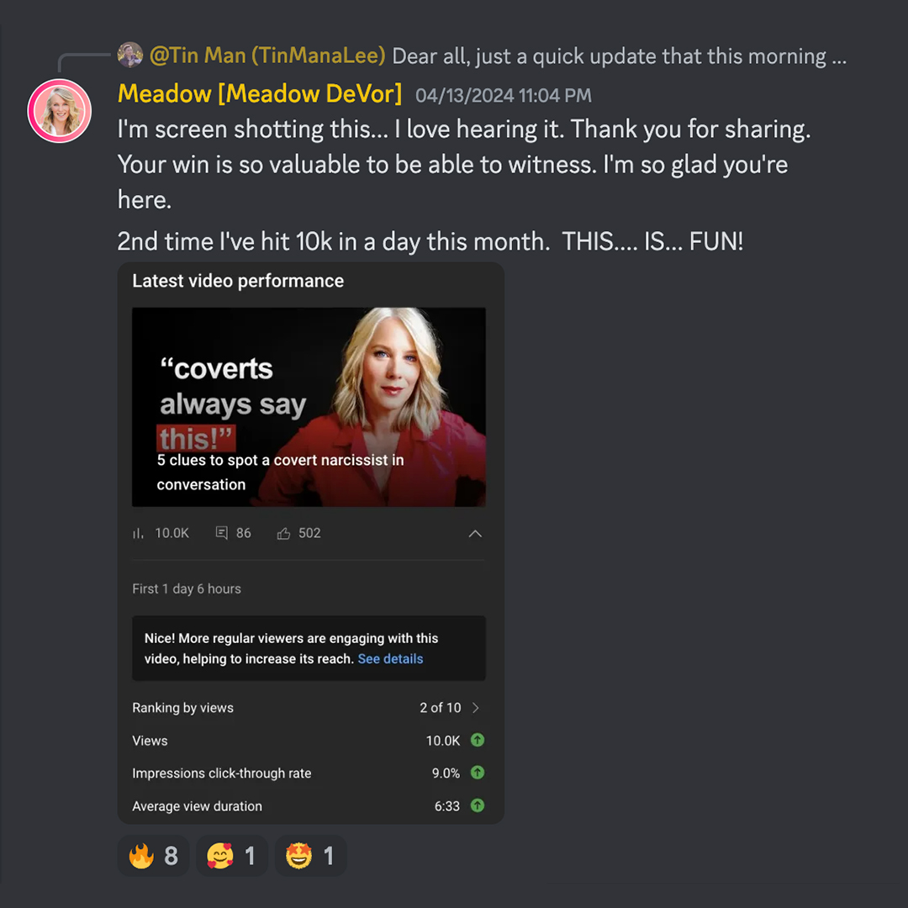Screen dimensions: 908x908
Task: Collapse the latest video performance details
Action: click(475, 533)
